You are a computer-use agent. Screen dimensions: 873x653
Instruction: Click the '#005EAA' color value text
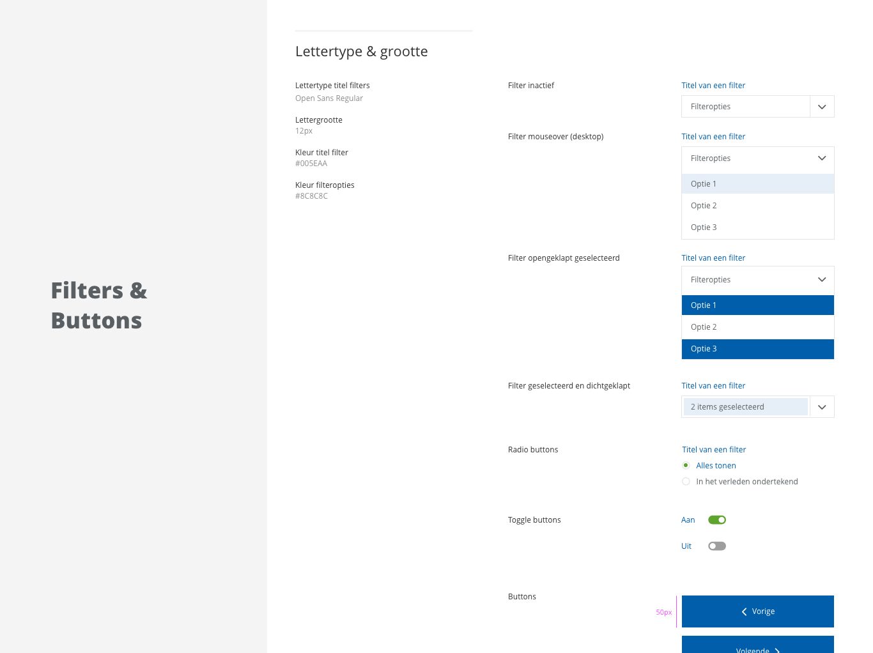(311, 163)
